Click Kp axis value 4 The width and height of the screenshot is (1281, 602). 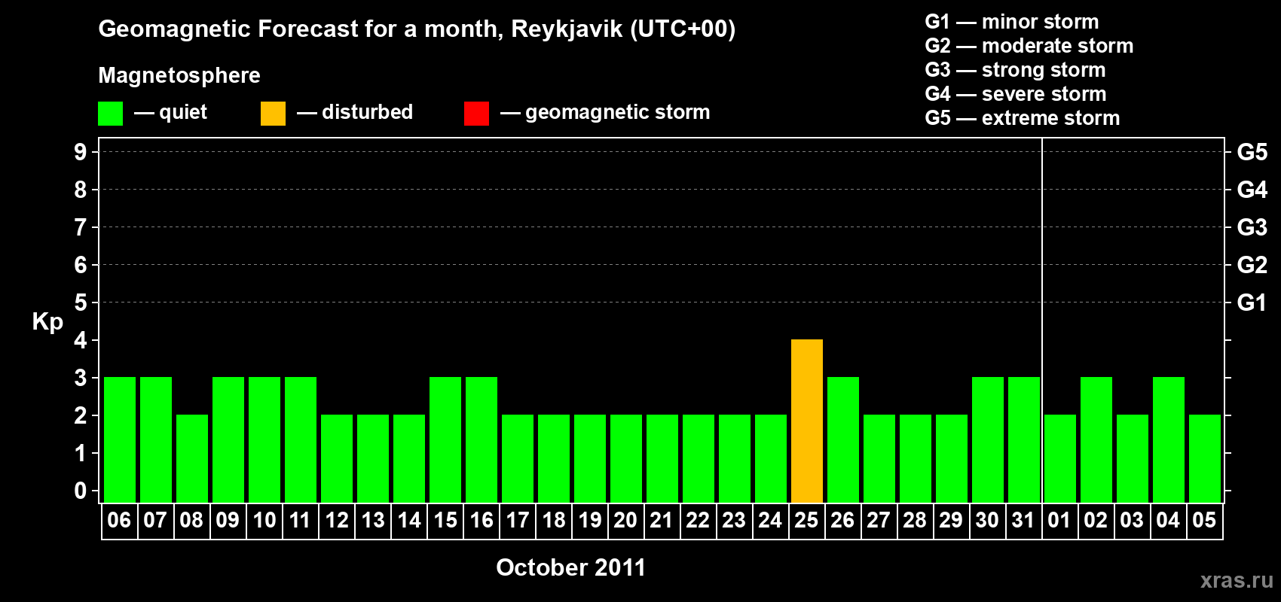(x=81, y=340)
